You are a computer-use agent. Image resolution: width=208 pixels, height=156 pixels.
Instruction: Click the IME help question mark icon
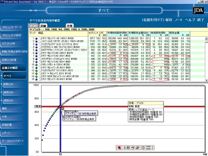point(143,148)
